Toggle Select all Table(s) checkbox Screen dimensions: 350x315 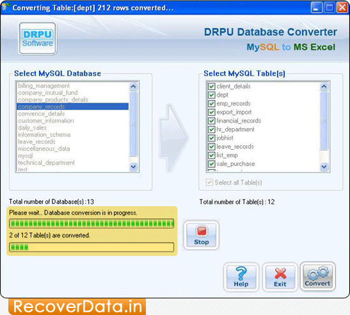pyautogui.click(x=209, y=182)
